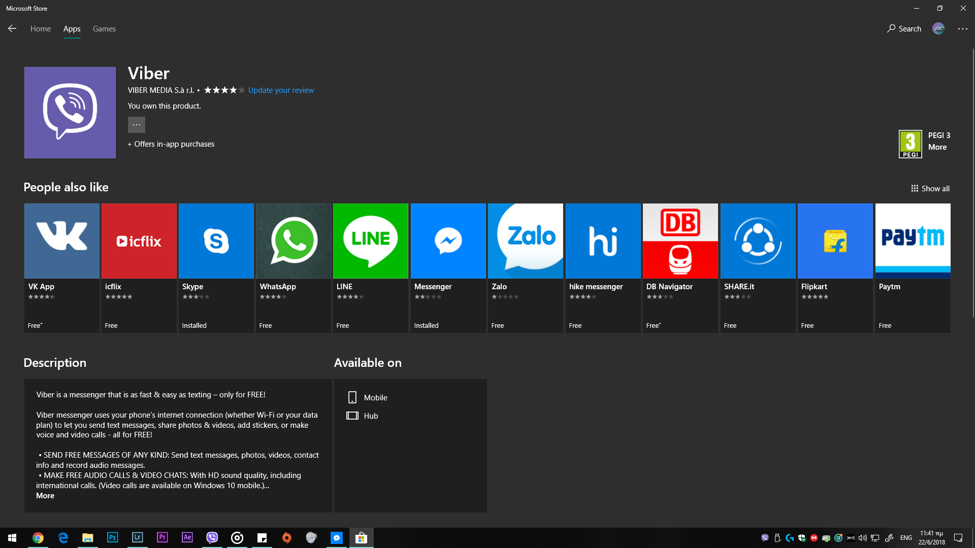Image resolution: width=975 pixels, height=548 pixels.
Task: Open the more options button under Viber
Action: pos(137,125)
